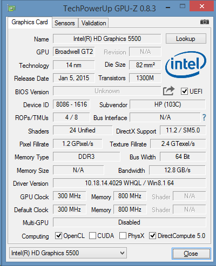The image size is (216, 266).
Task: Toggle the UEFI checkbox
Action: tap(184, 91)
